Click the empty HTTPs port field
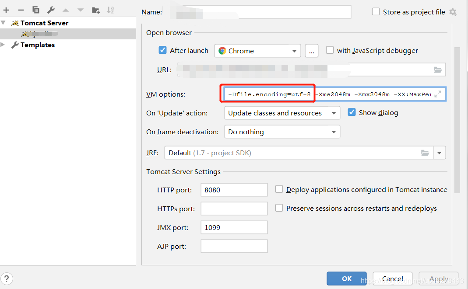Screen dimensions: 468x289 coord(234,209)
